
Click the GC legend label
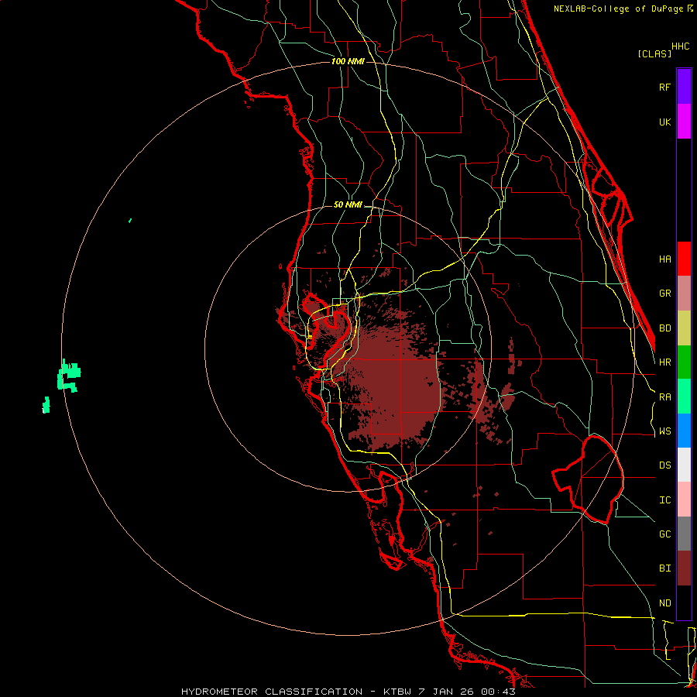pos(664,534)
